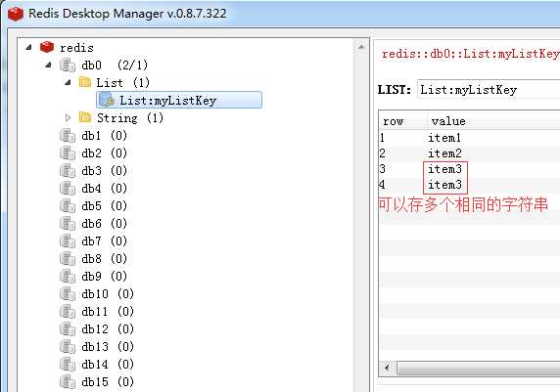Select the db5 (0) database label

(104, 206)
